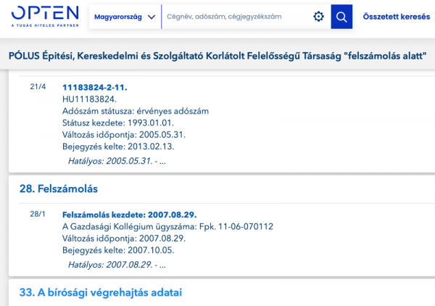Click the blue magnifier search button
This screenshot has height=306, width=435.
341,17
